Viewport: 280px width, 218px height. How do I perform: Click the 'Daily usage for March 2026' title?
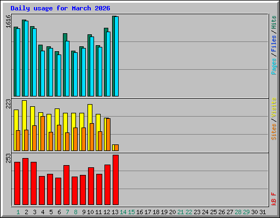click(60, 8)
